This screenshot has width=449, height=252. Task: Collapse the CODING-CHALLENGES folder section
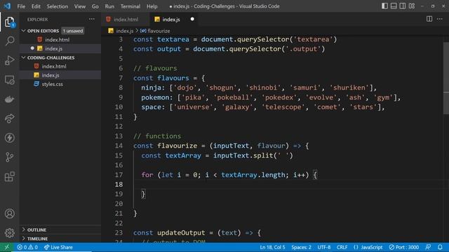(x=51, y=57)
